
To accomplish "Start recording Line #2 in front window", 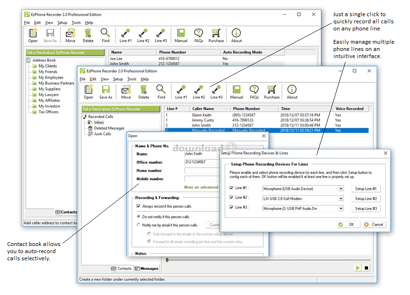I will (199, 92).
